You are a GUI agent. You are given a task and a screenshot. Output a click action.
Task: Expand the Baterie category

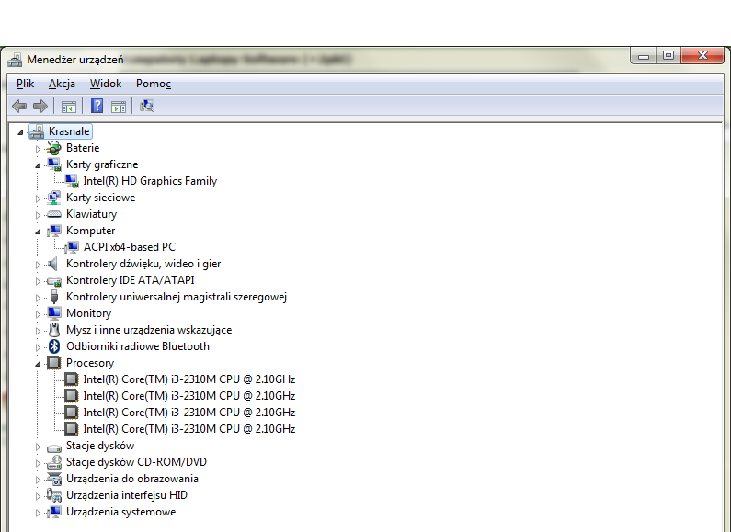39,149
